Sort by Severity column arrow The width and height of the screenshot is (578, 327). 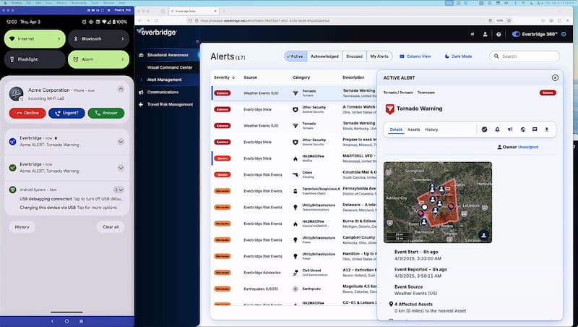[x=233, y=77]
